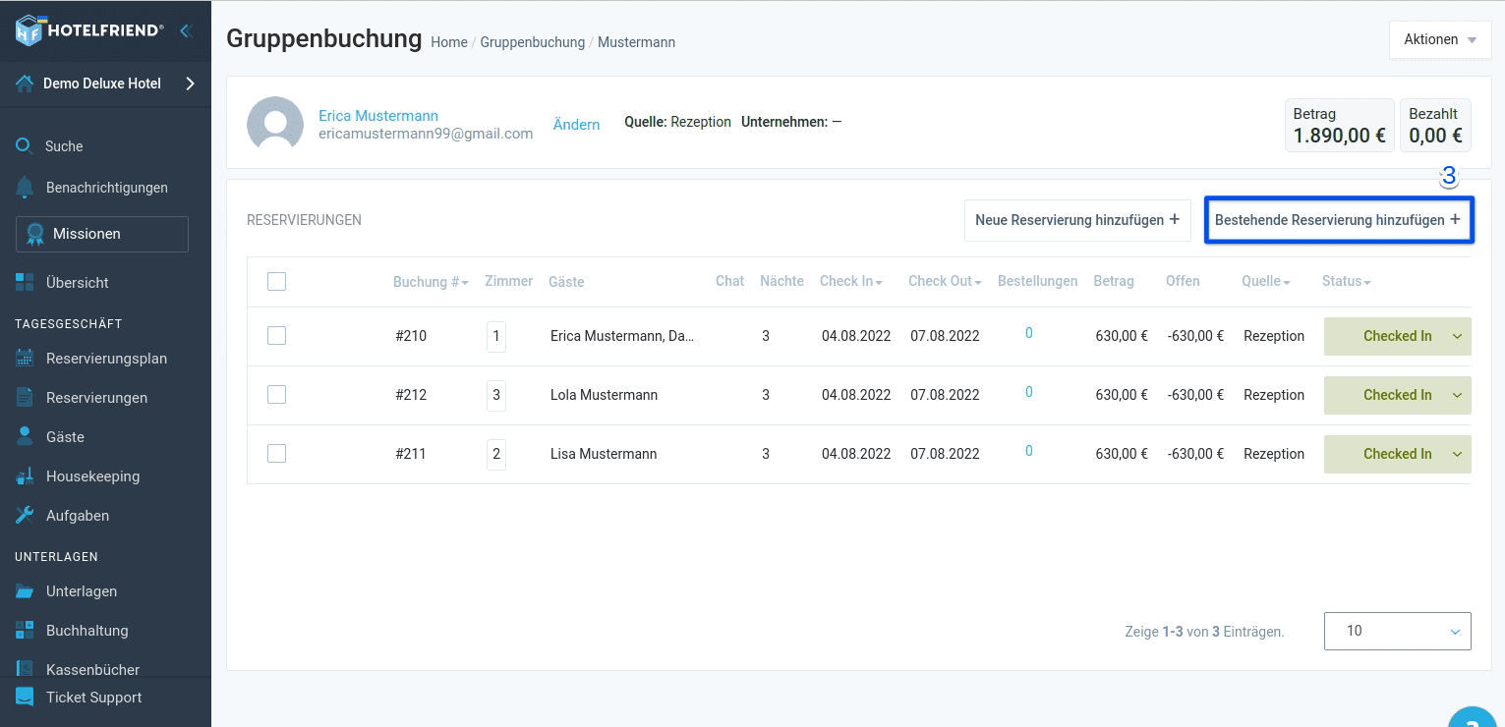Go to Home breadcrumb
This screenshot has width=1505, height=727.
pyautogui.click(x=449, y=42)
